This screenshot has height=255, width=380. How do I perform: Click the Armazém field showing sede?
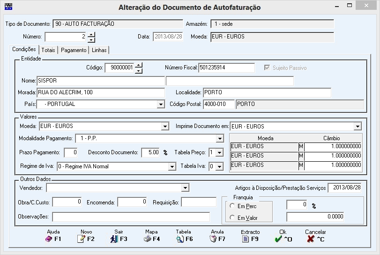coord(272,24)
